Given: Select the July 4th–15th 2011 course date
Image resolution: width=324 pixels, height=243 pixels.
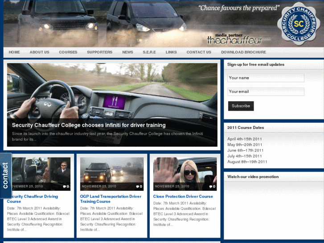Looking at the screenshot, I should (x=244, y=156).
